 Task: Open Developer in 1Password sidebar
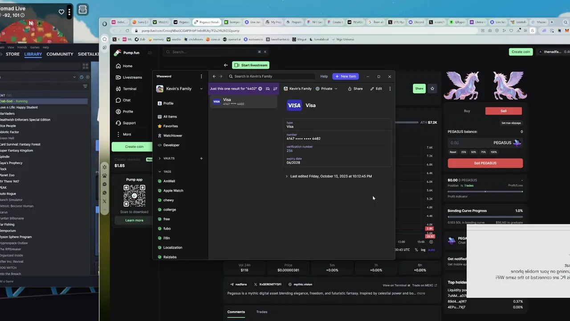coord(171,145)
